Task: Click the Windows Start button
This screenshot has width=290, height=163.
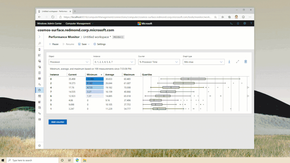Action: click(x=3, y=160)
